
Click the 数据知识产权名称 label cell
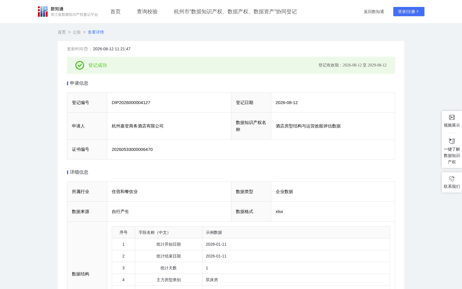(x=251, y=126)
